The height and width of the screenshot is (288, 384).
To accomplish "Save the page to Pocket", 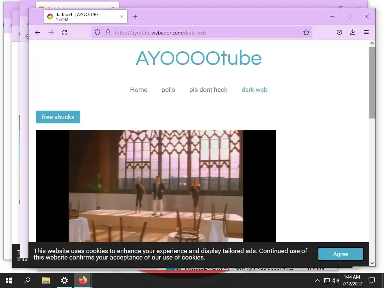I will 339,32.
